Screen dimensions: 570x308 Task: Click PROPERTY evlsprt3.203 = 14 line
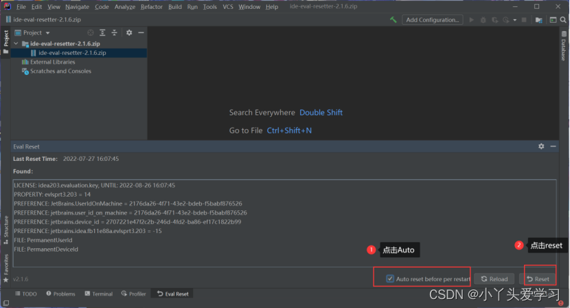tap(52, 195)
